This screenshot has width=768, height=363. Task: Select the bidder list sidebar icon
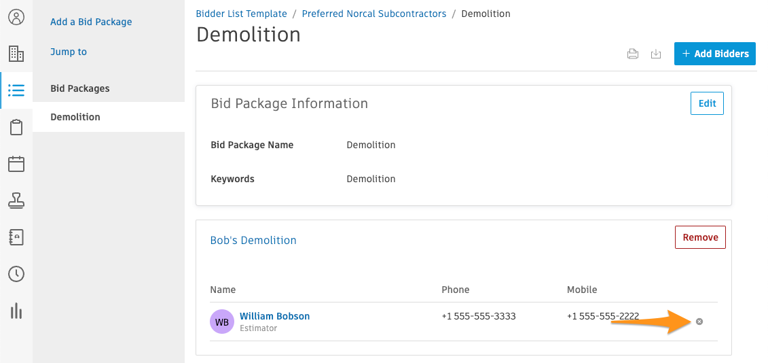16,90
